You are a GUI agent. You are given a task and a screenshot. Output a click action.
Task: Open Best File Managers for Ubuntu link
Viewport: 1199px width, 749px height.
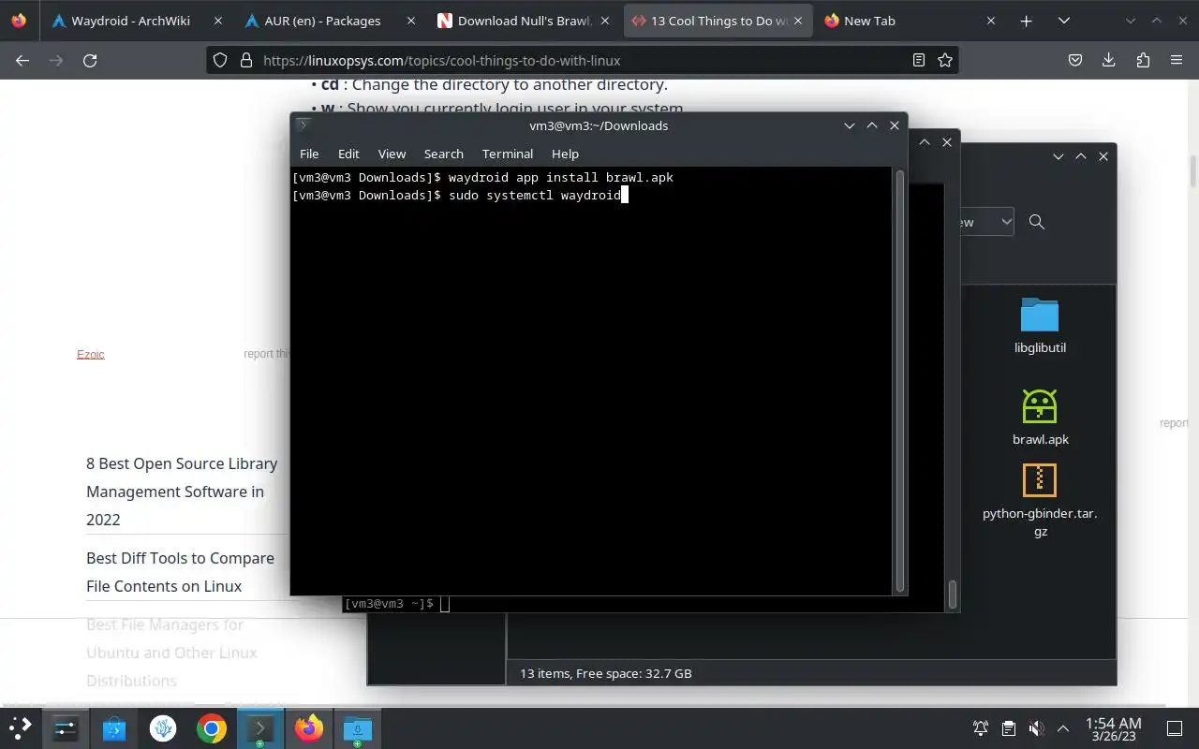[171, 653]
